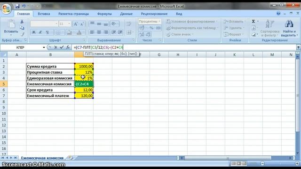Click the vertical scrollbar thumb
The width and height of the screenshot is (301, 169).
click(x=298, y=96)
